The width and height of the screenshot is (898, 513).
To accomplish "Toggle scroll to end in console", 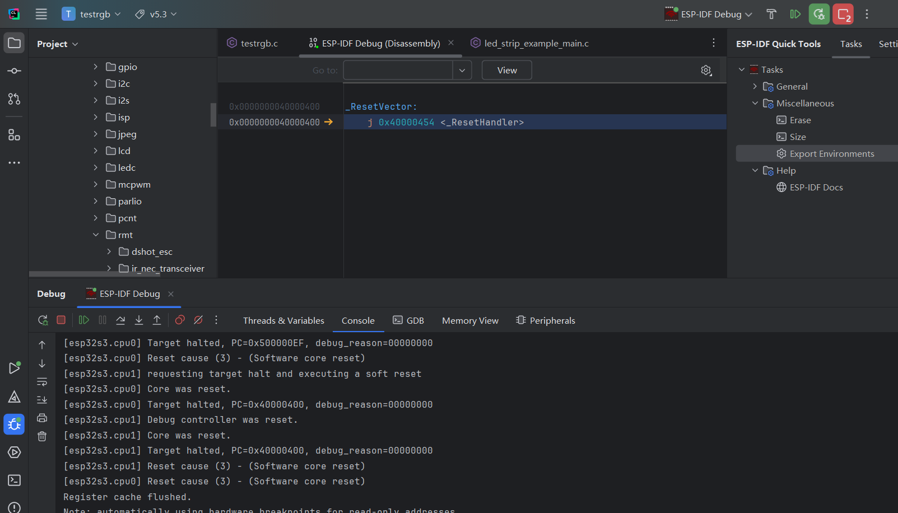I will 42,400.
